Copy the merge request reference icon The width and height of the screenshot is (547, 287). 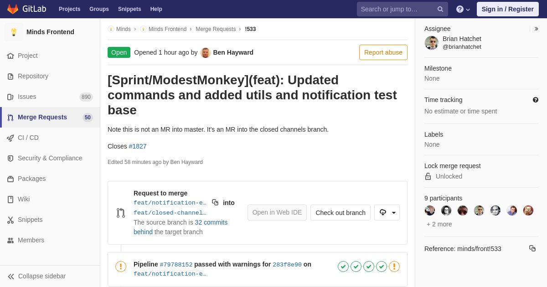pos(532,248)
